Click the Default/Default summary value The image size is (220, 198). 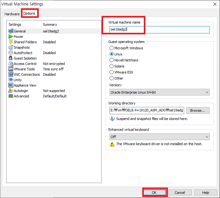[55, 96]
